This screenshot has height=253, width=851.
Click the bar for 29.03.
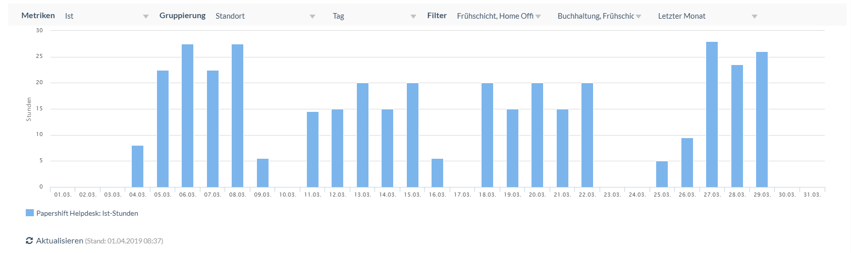(762, 119)
